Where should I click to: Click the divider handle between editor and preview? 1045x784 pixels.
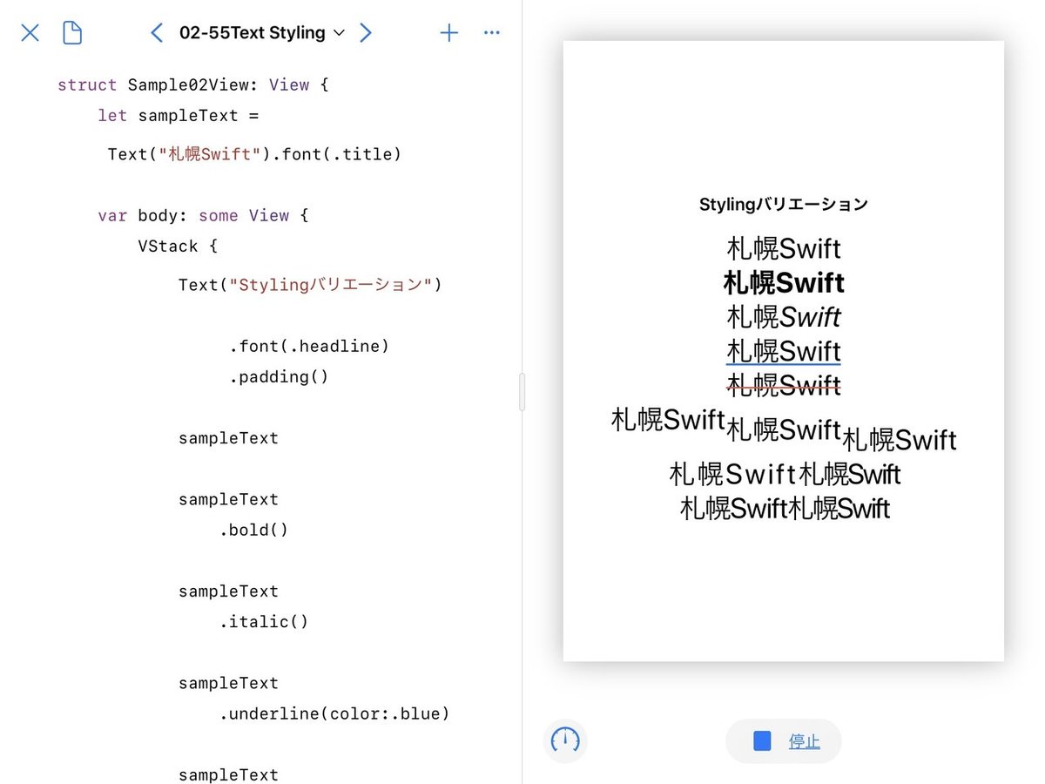522,392
